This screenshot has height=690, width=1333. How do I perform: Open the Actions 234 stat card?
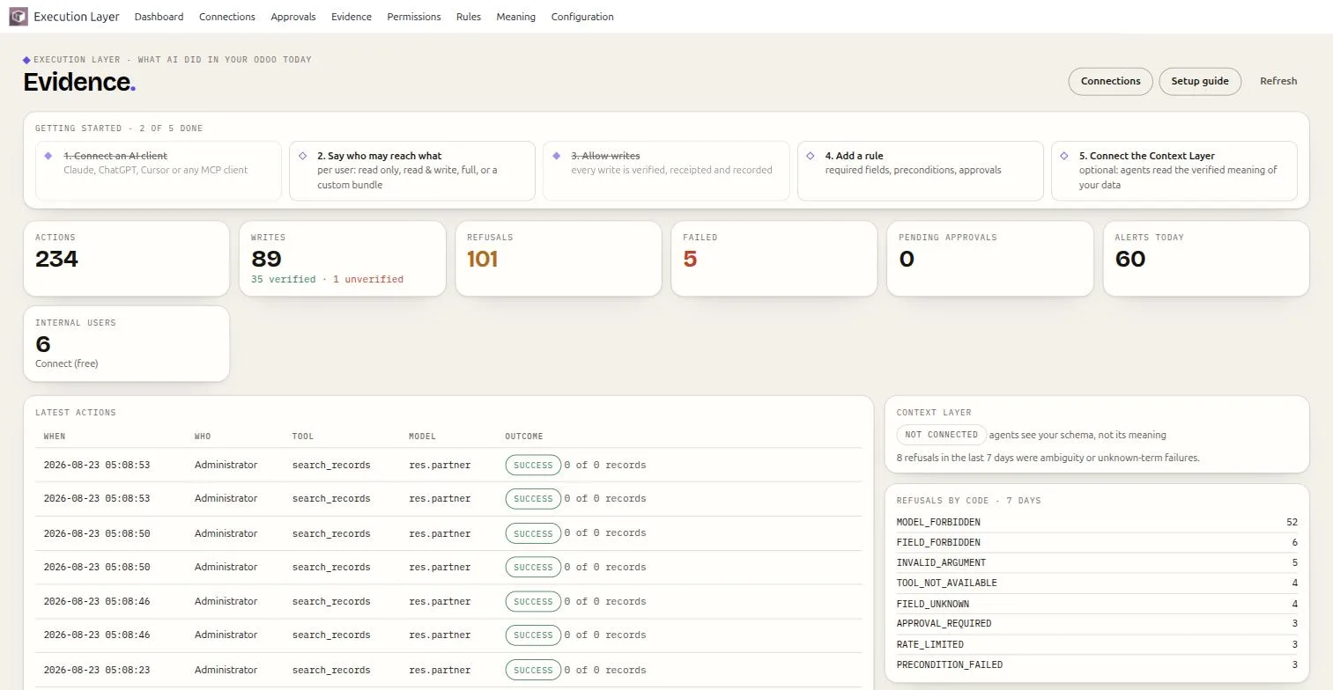[x=127, y=259]
